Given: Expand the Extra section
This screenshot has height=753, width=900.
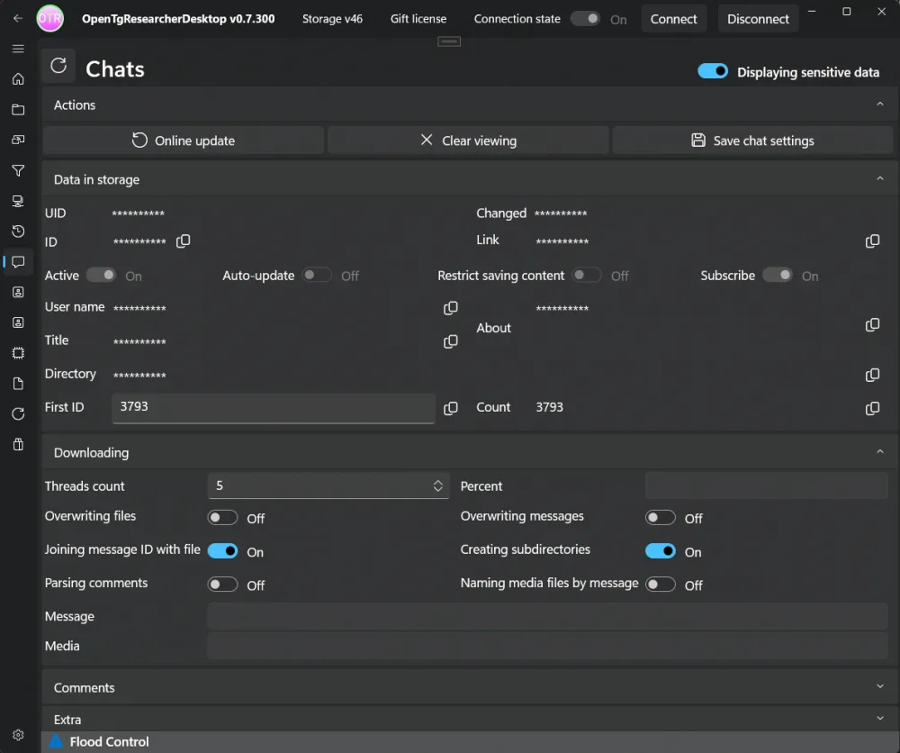Looking at the screenshot, I should click(879, 719).
